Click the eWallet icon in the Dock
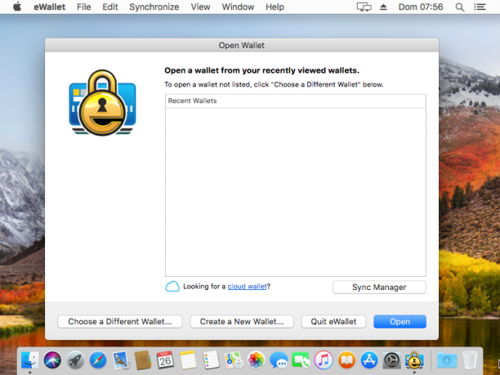The width and height of the screenshot is (500, 375). pos(414,360)
